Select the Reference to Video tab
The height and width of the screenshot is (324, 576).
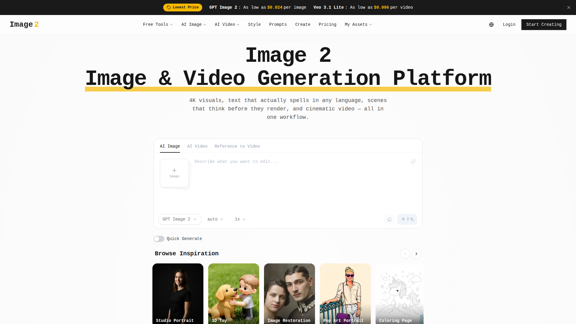(x=237, y=146)
